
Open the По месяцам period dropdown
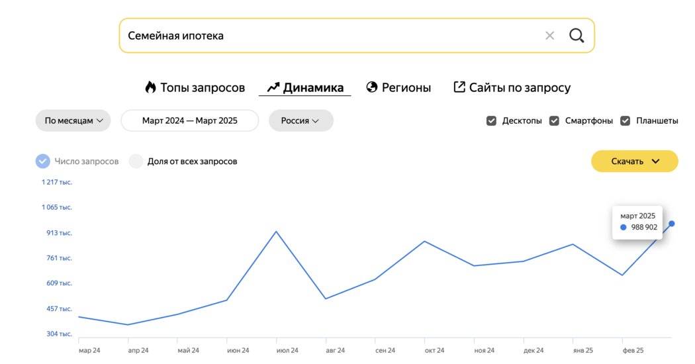tap(73, 120)
